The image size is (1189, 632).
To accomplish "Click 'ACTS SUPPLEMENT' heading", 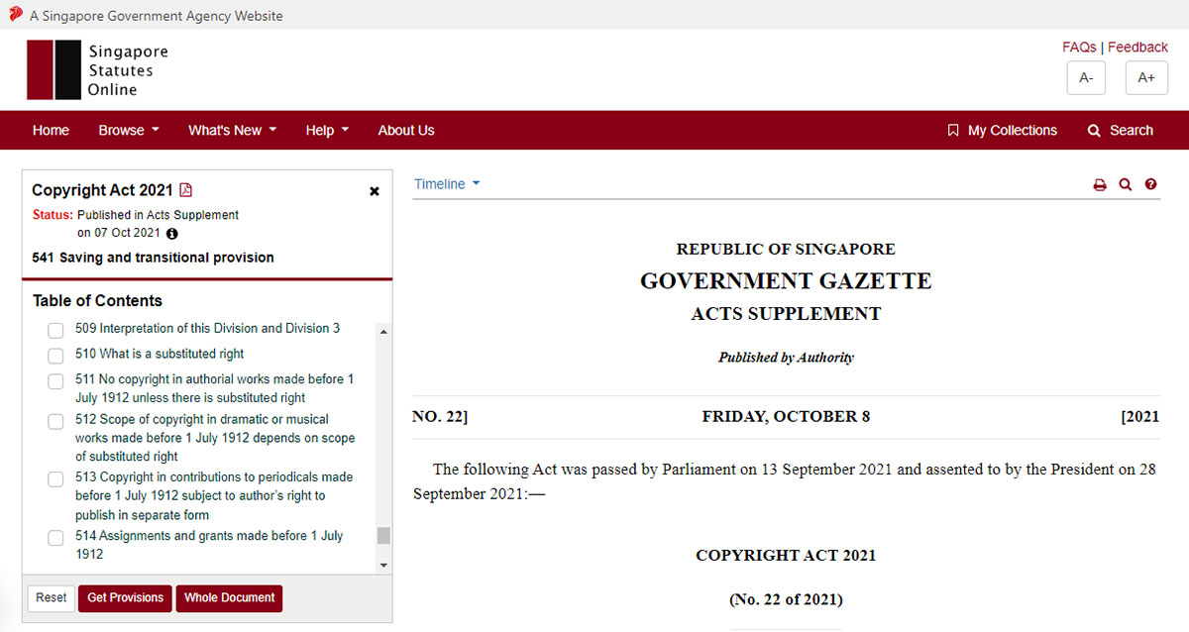I will (786, 314).
